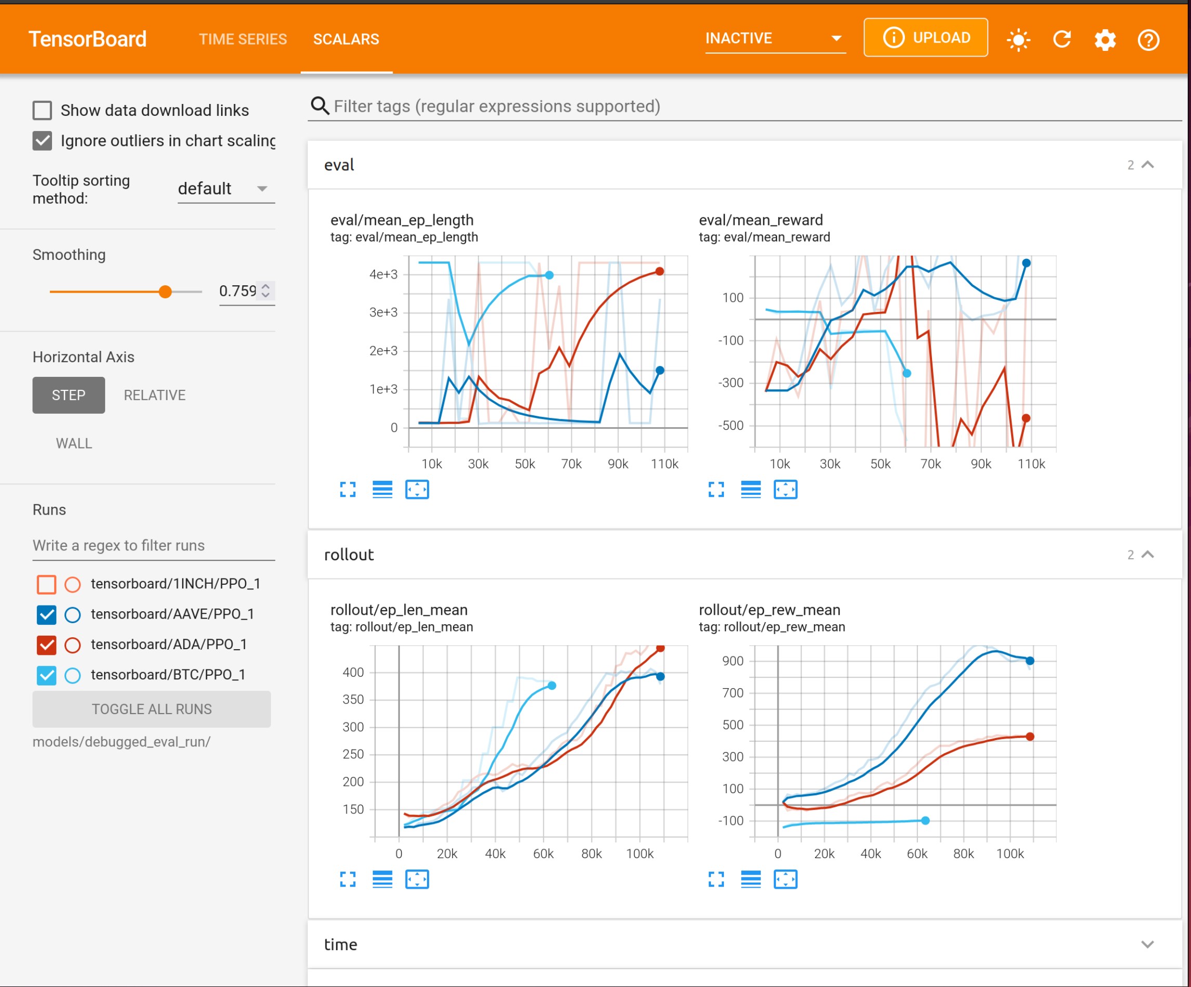Open the settings gear icon
Screen dimensions: 1191x987
point(1105,39)
